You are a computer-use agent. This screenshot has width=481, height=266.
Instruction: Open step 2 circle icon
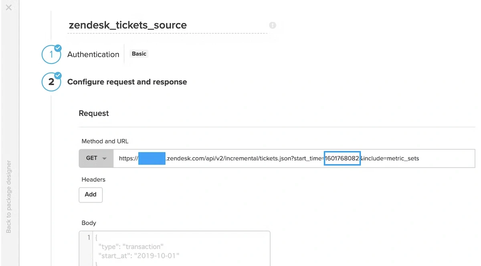pyautogui.click(x=51, y=82)
